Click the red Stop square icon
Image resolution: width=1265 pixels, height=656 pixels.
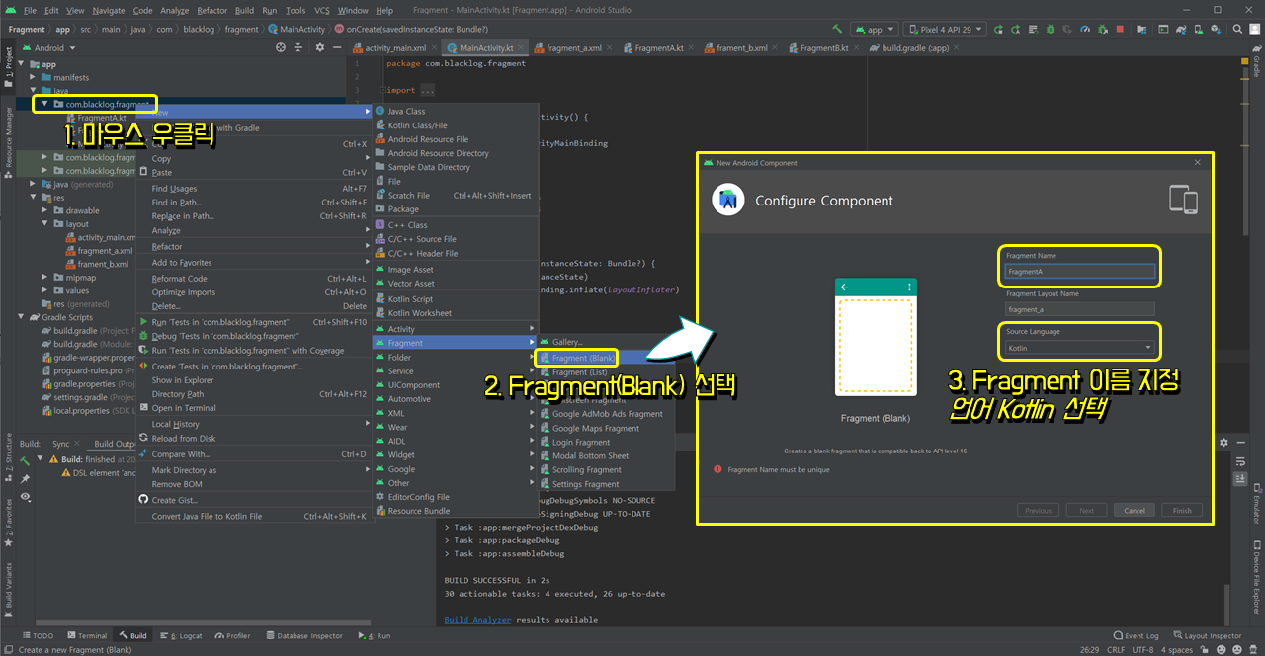point(1120,30)
